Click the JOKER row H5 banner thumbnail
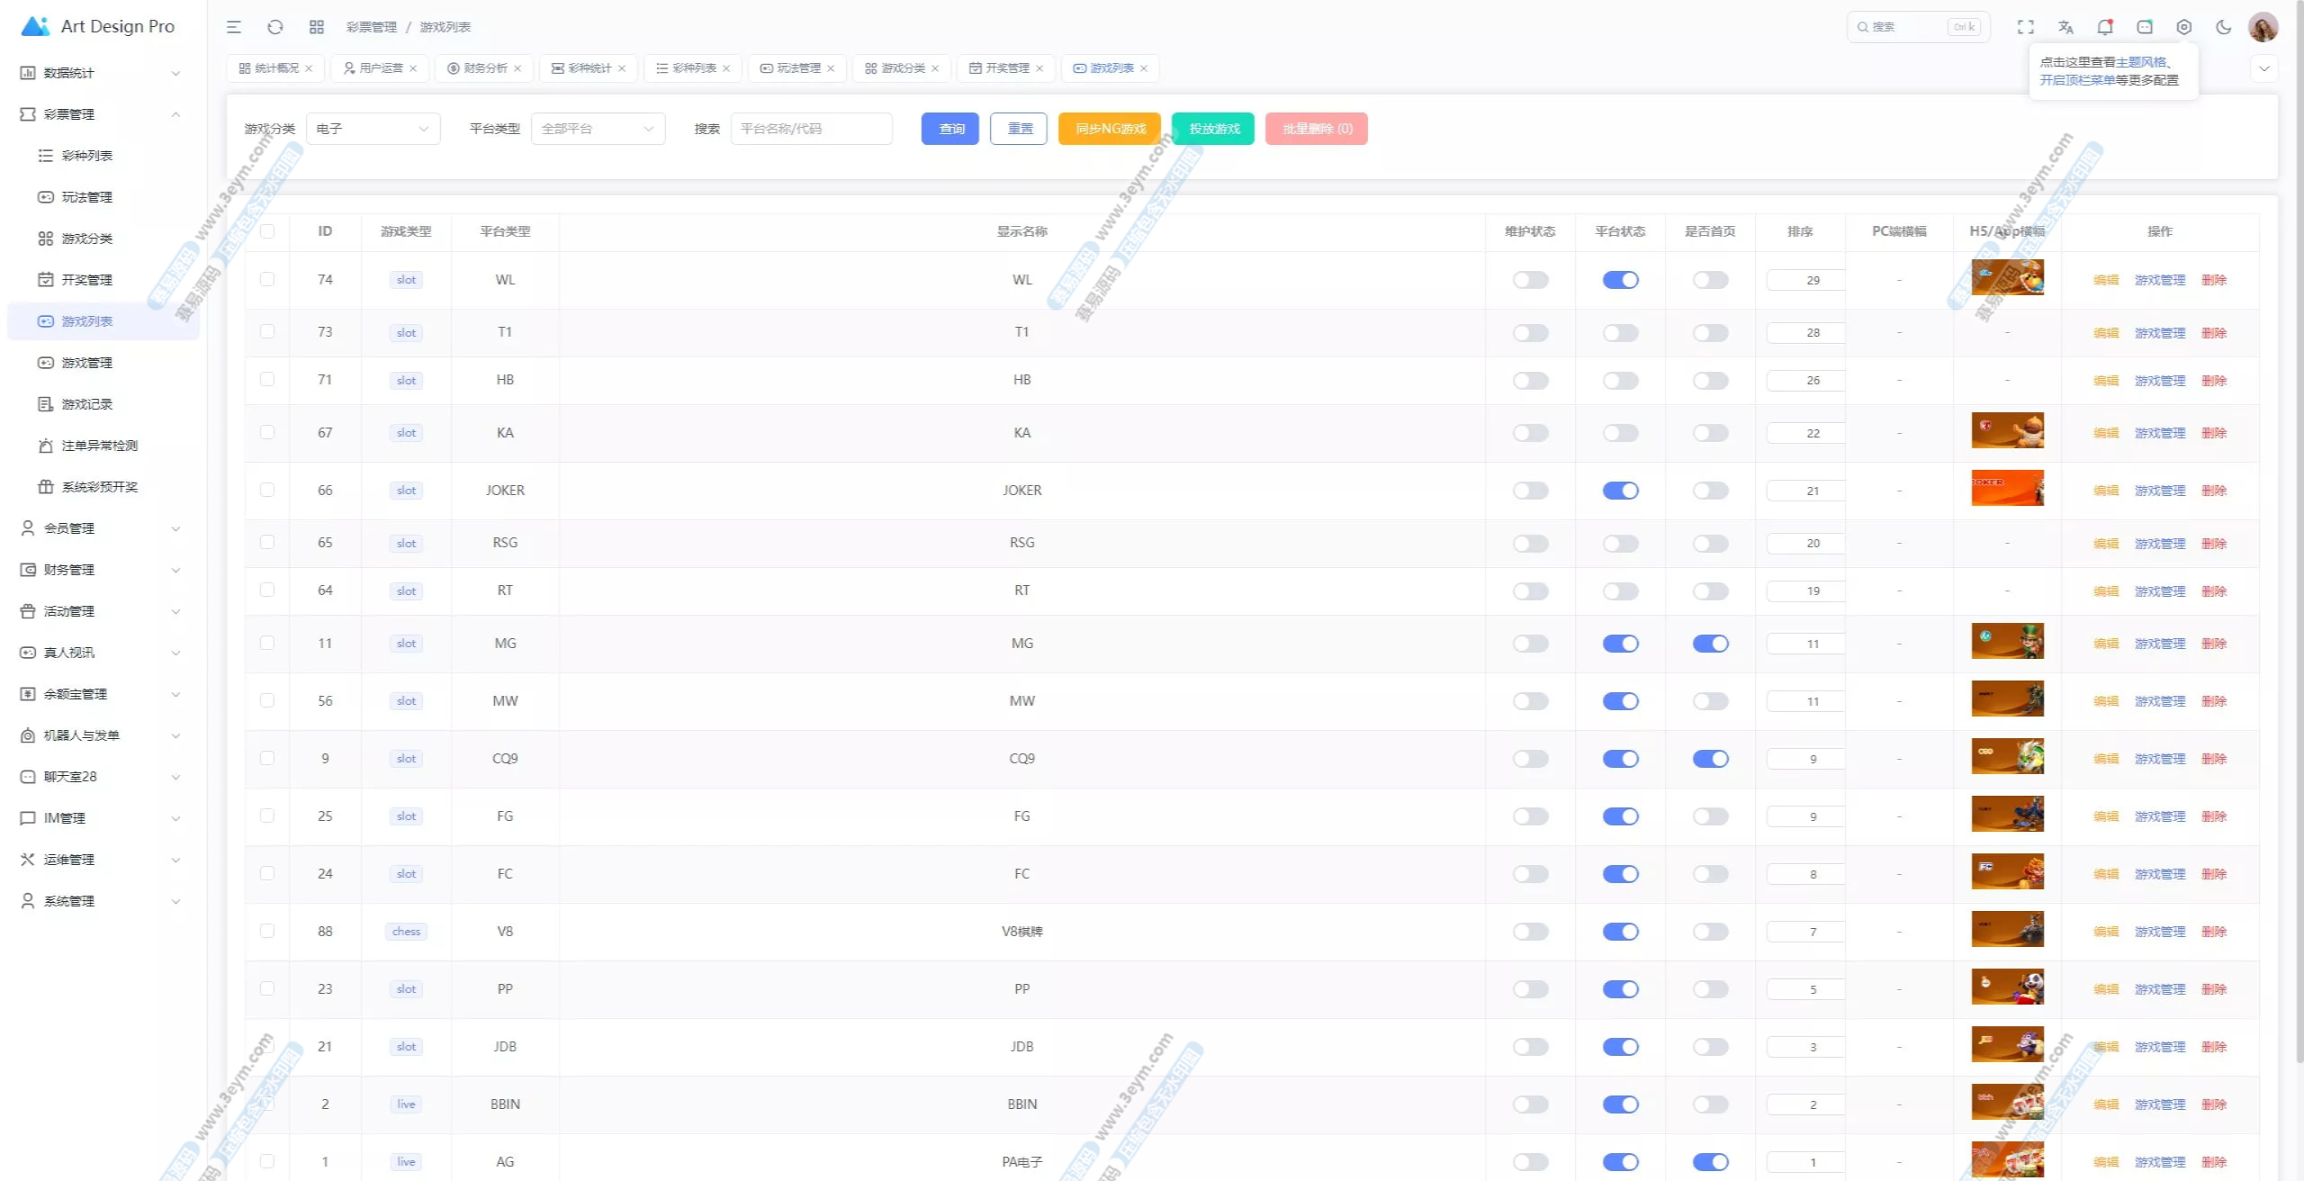 point(2007,488)
